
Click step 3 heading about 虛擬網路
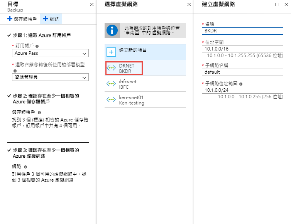tap(46, 153)
